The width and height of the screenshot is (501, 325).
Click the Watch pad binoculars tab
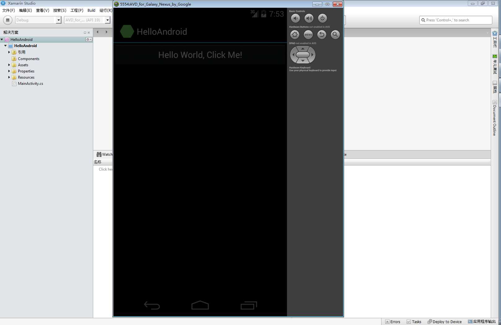pyautogui.click(x=104, y=154)
